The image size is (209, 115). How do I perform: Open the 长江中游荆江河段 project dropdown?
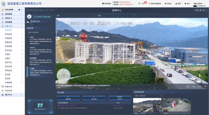point(43,17)
